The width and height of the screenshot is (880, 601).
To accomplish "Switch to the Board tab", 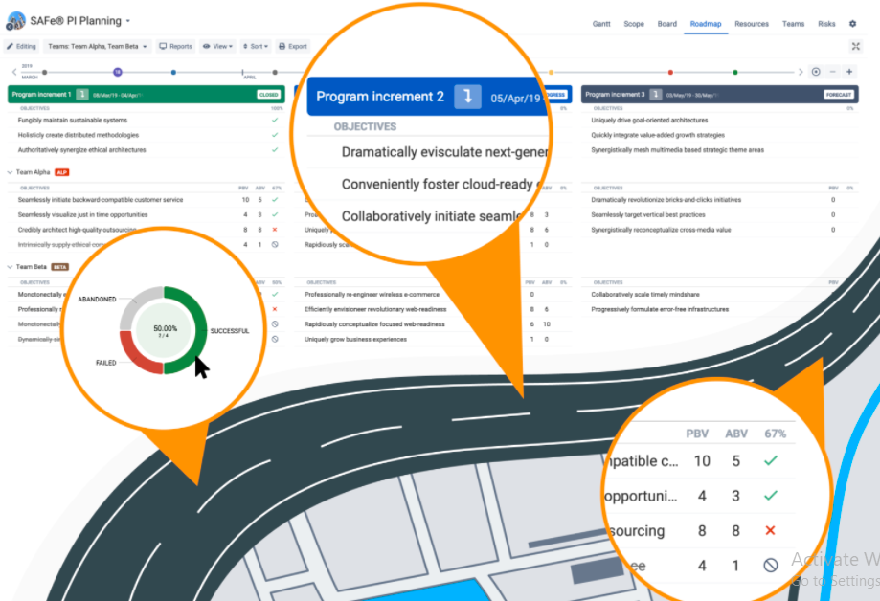I will point(666,24).
